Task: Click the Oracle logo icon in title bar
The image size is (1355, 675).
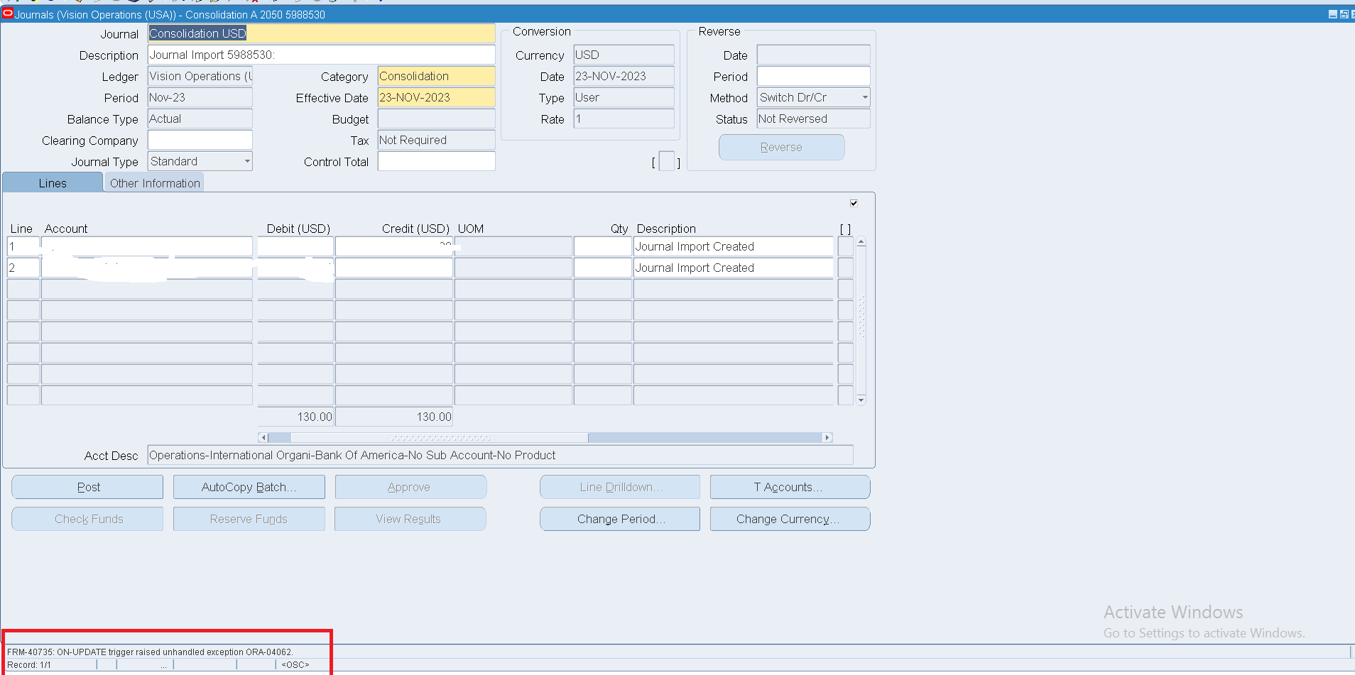Action: click(x=8, y=13)
